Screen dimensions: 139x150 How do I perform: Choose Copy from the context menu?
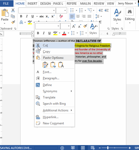[x=55, y=52]
